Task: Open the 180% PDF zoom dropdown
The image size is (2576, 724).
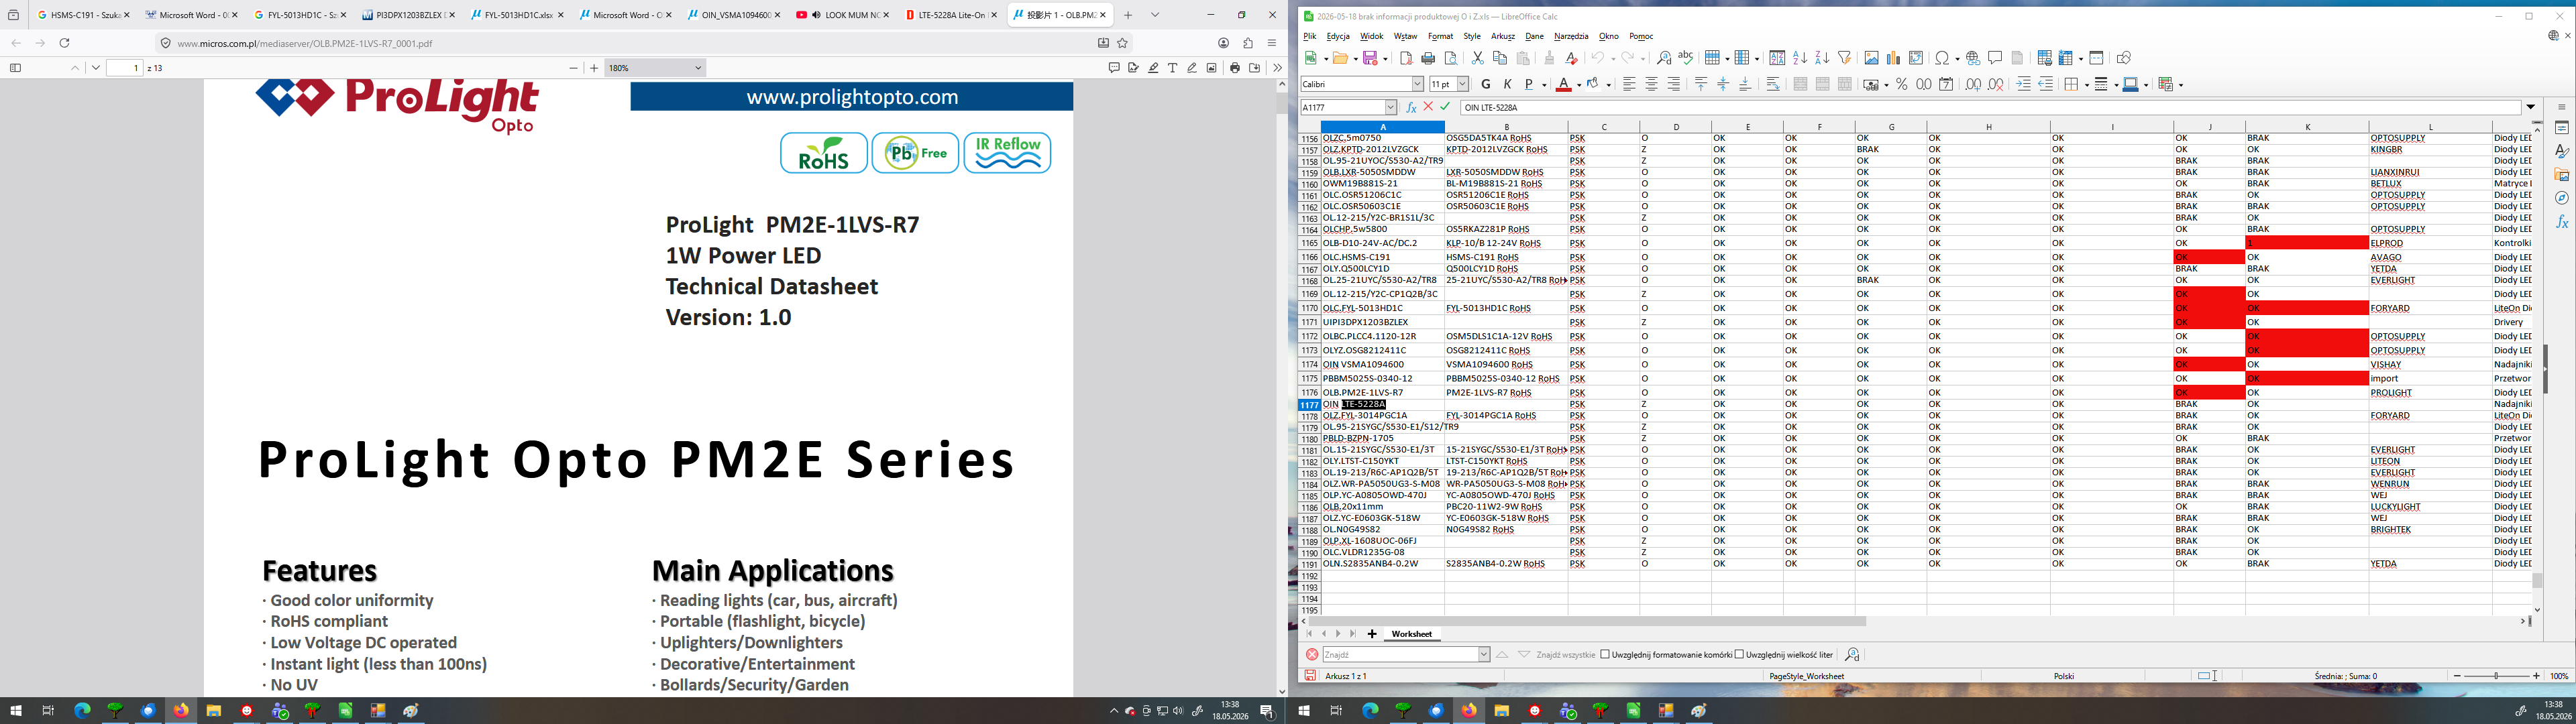Action: (x=656, y=68)
